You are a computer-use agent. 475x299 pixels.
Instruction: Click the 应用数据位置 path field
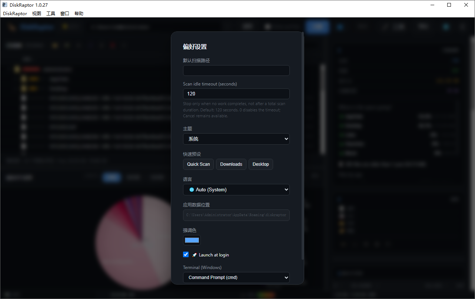[236, 215]
